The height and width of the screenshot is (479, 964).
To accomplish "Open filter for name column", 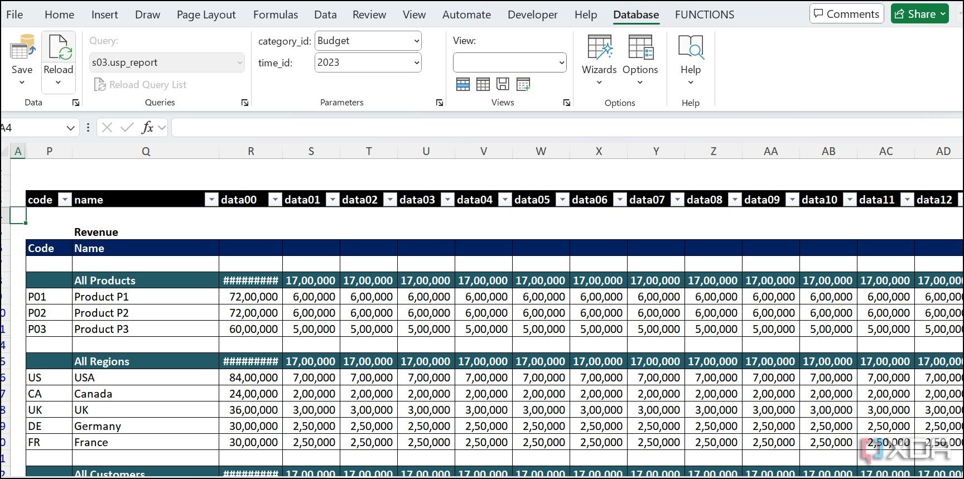I will pos(211,200).
